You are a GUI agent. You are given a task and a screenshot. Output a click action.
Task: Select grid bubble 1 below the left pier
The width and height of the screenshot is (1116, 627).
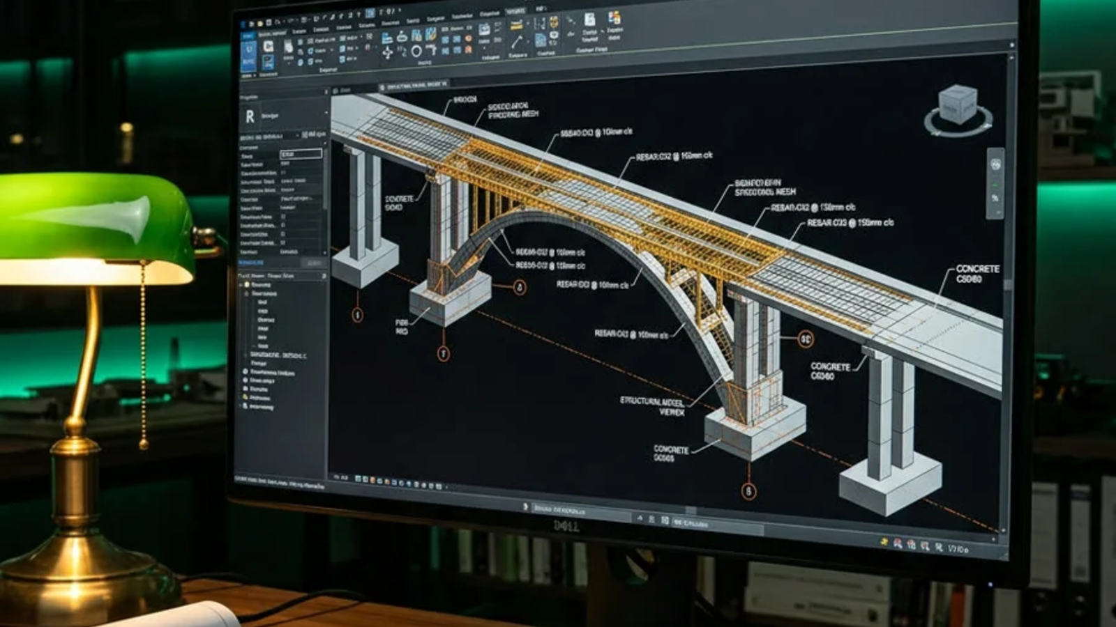point(357,315)
